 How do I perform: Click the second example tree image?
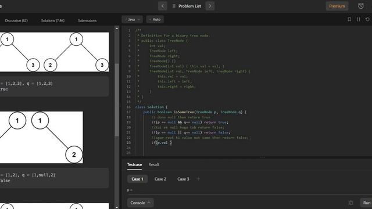[41, 138]
